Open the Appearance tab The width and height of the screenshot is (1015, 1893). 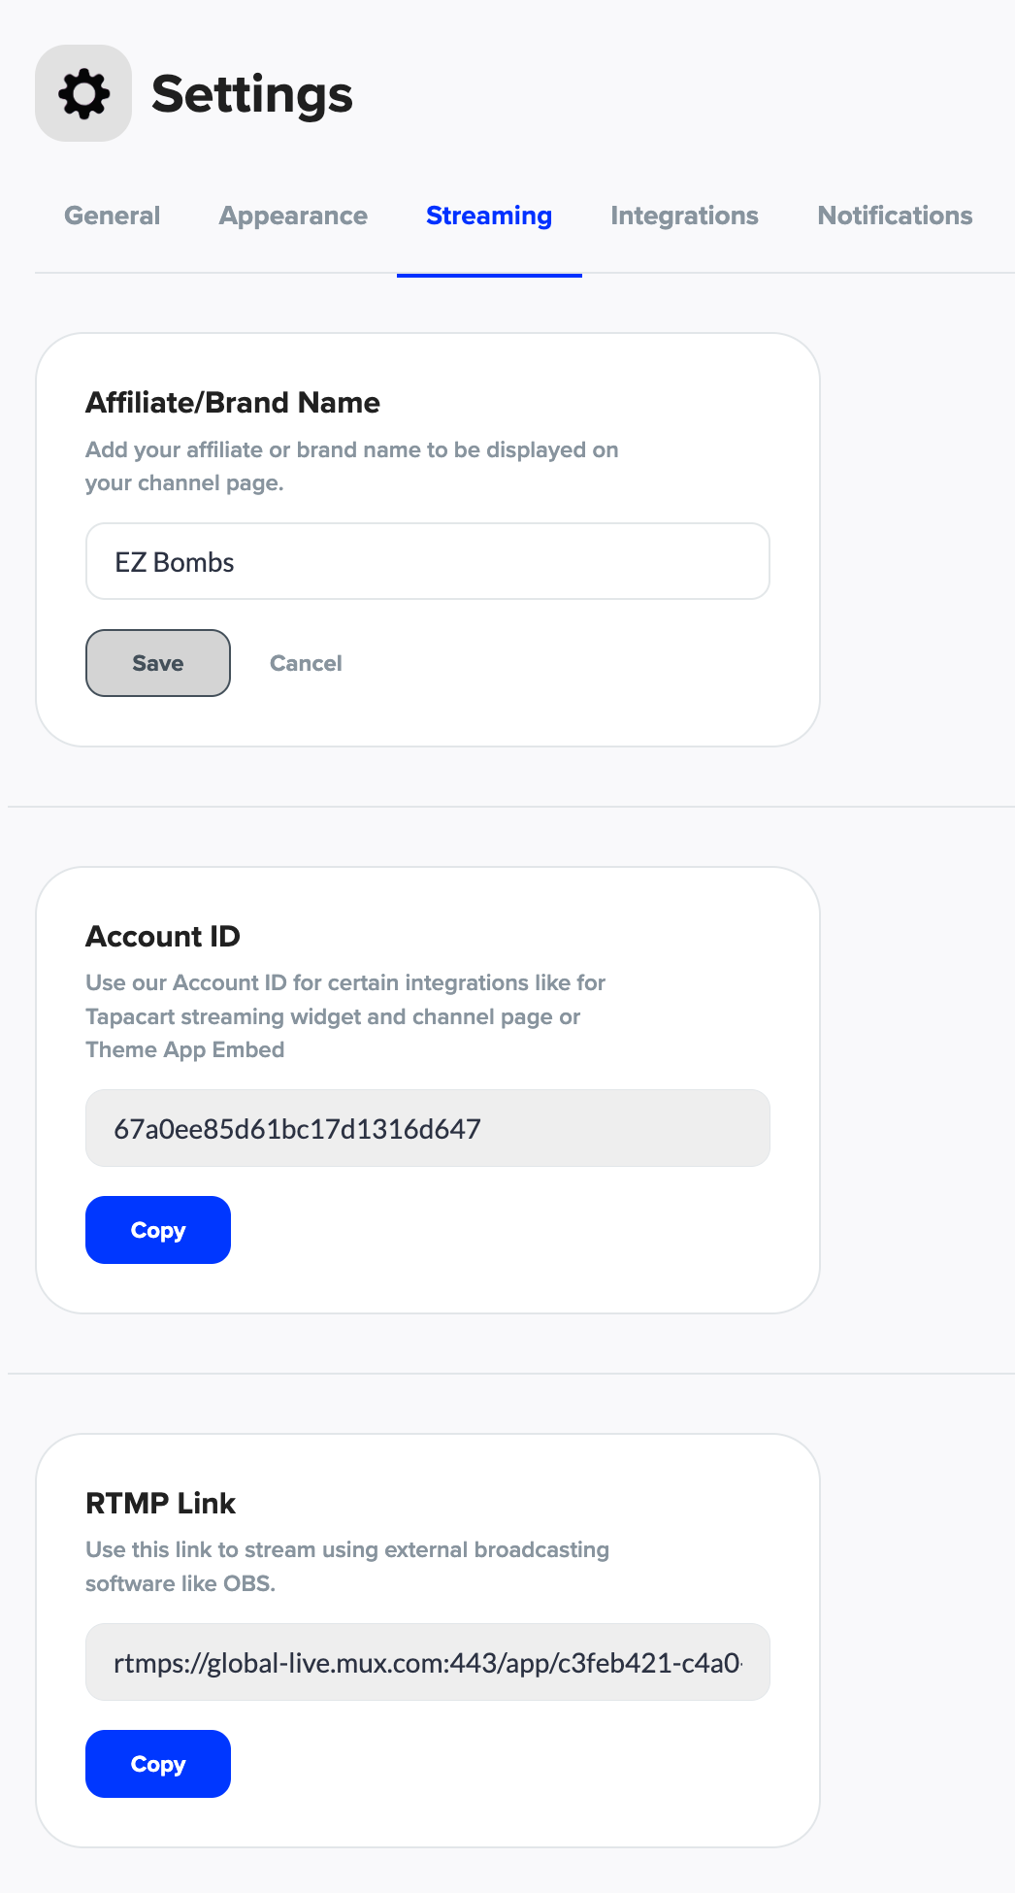click(x=293, y=216)
